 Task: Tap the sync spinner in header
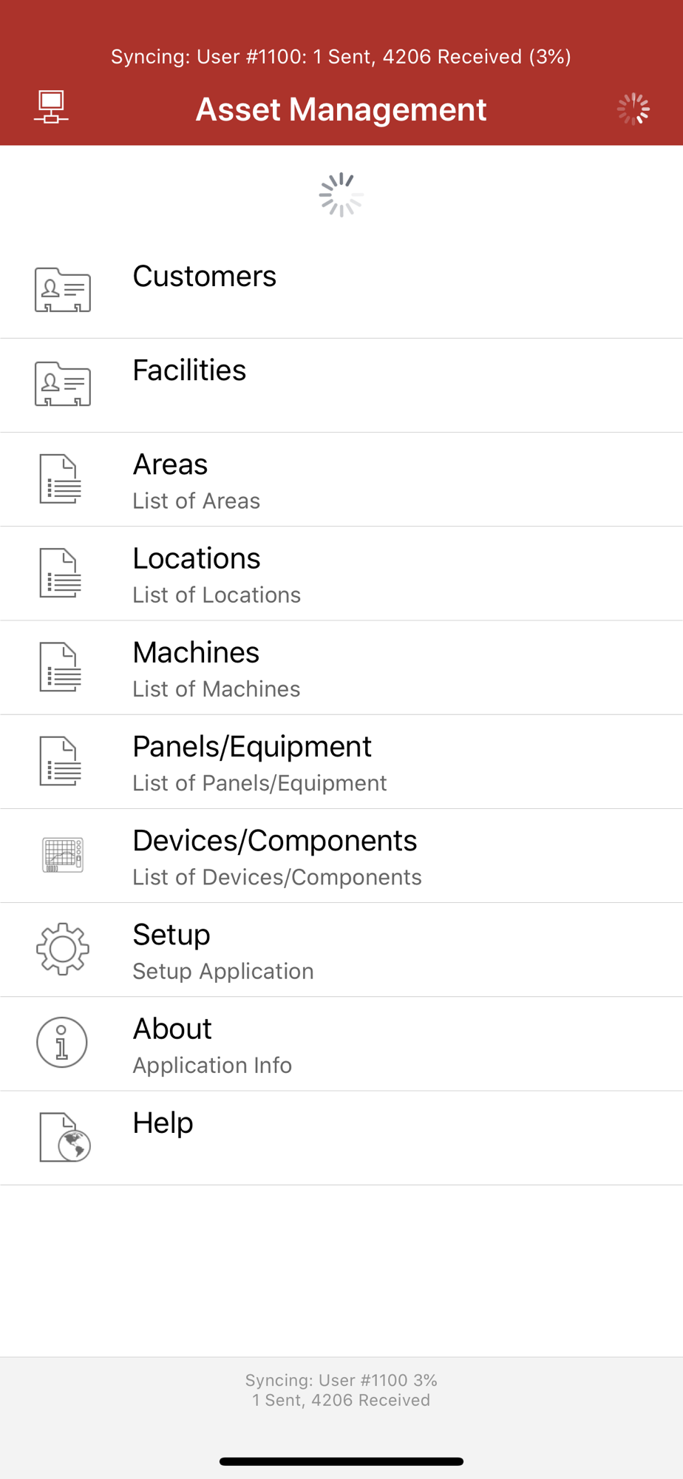pos(633,109)
